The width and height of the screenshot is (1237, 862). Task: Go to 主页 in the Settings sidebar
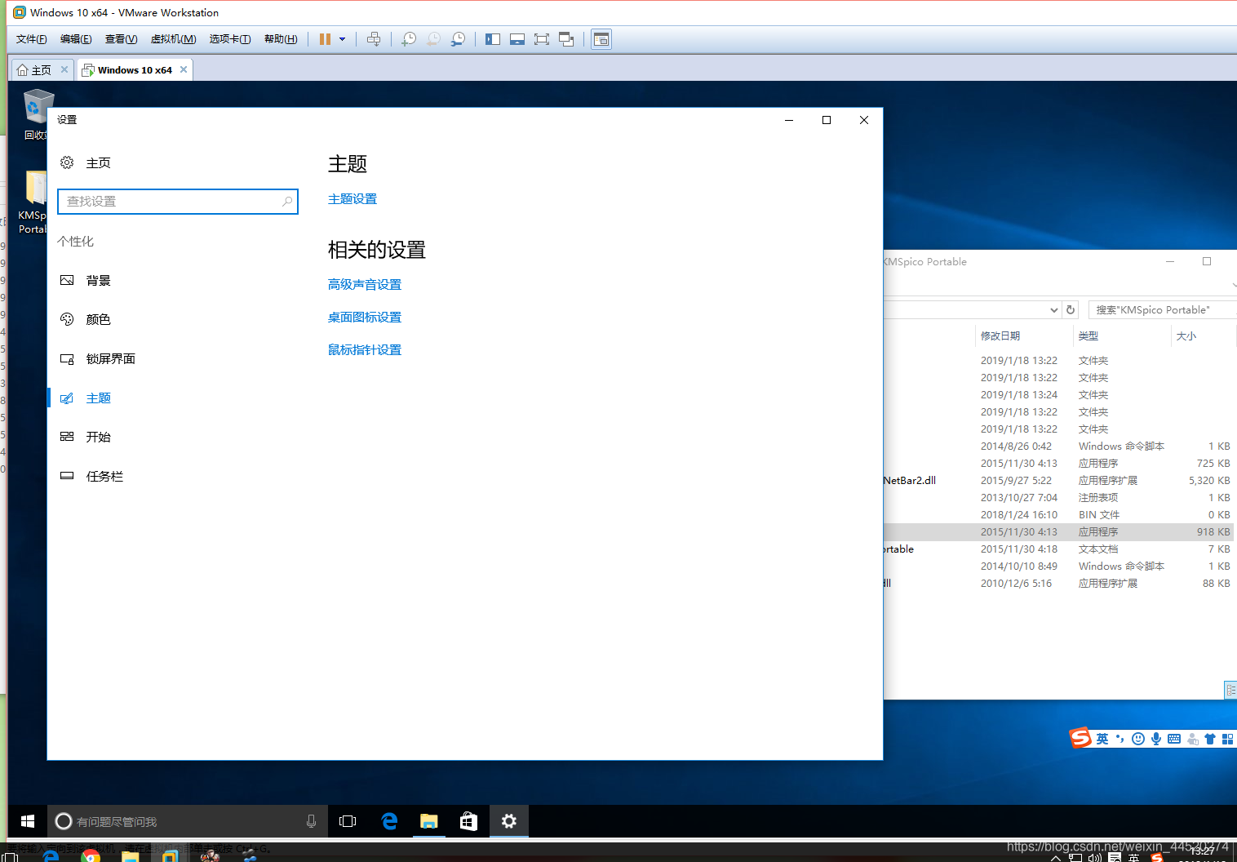click(x=86, y=162)
